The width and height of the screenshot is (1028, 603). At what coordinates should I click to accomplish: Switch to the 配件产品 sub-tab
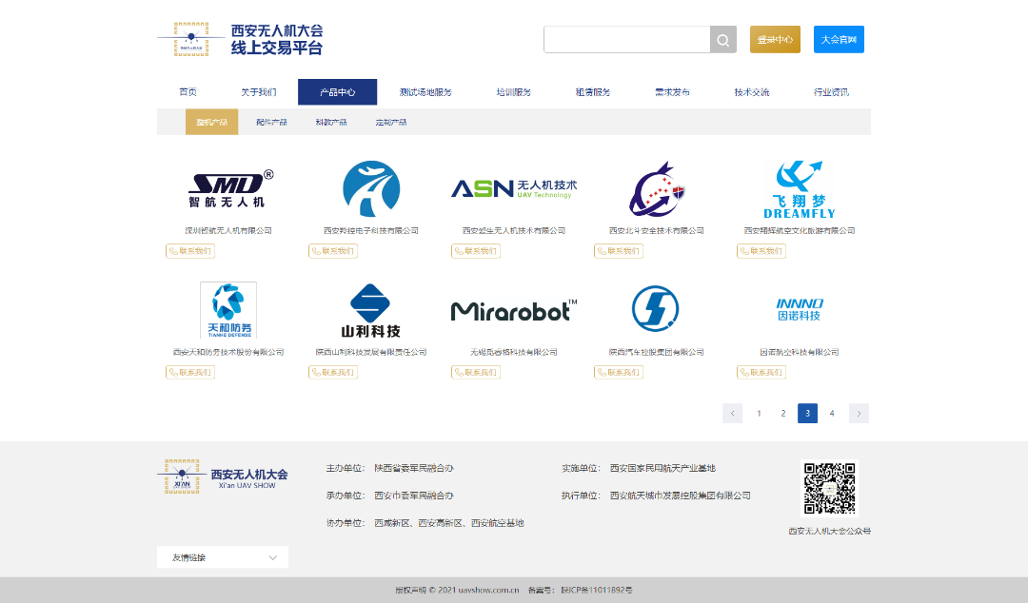pyautogui.click(x=271, y=123)
